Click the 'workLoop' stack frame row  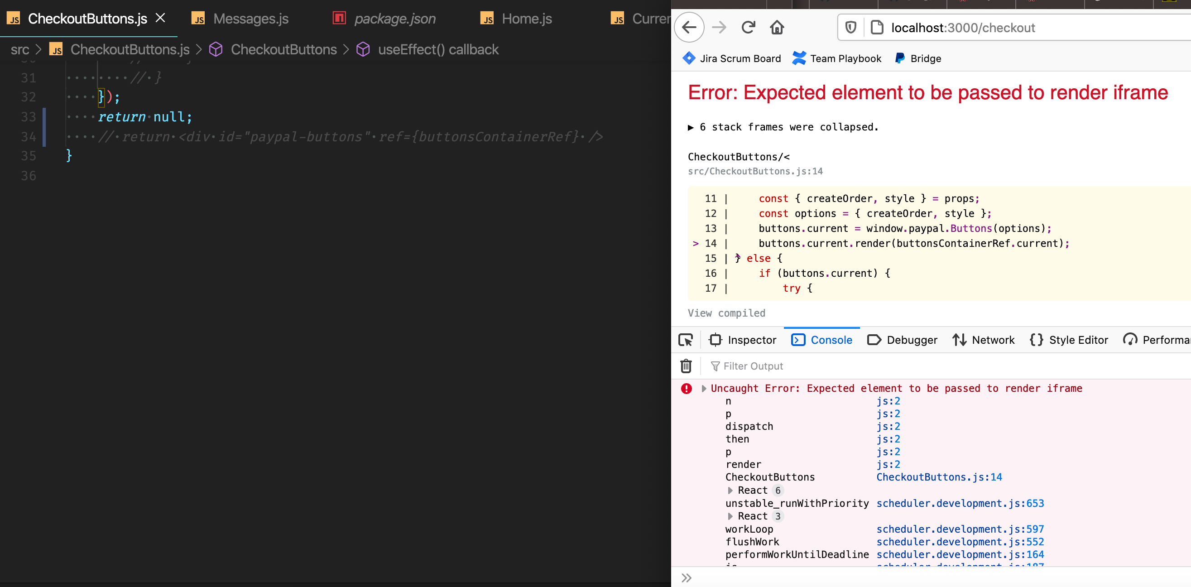coord(749,529)
